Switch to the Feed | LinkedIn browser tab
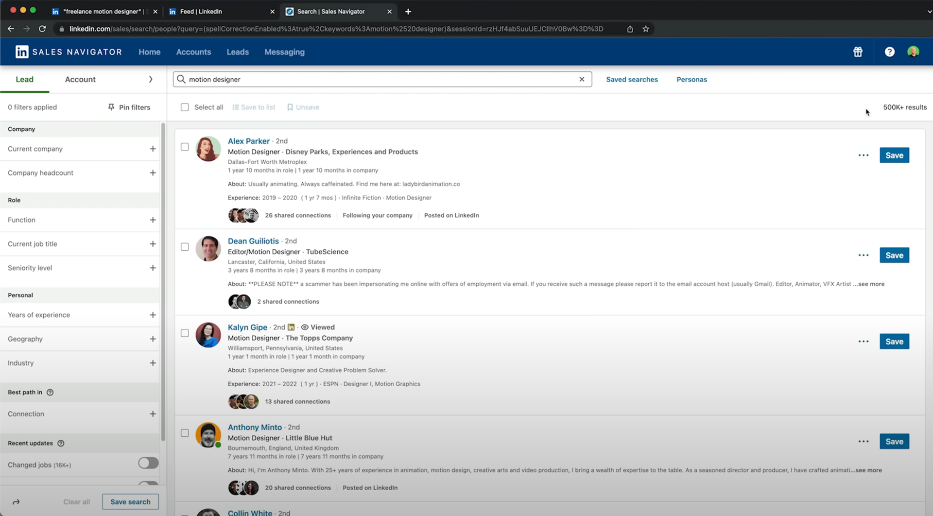 [x=221, y=11]
